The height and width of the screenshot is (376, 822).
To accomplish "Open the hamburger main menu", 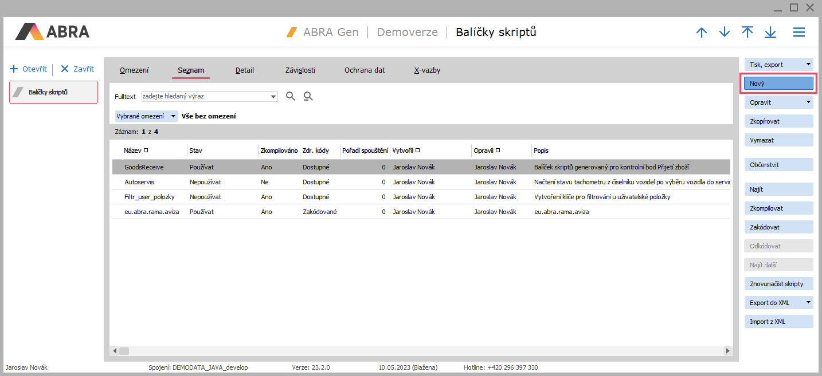I will 799,33.
